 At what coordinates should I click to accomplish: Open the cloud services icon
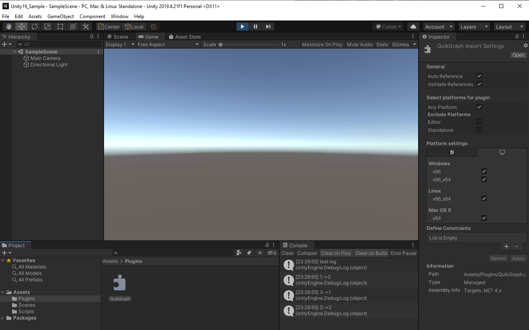[413, 27]
